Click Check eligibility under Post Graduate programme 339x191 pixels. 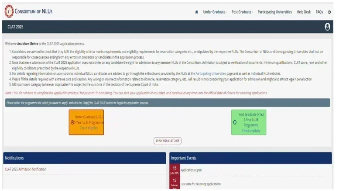pos(251,130)
